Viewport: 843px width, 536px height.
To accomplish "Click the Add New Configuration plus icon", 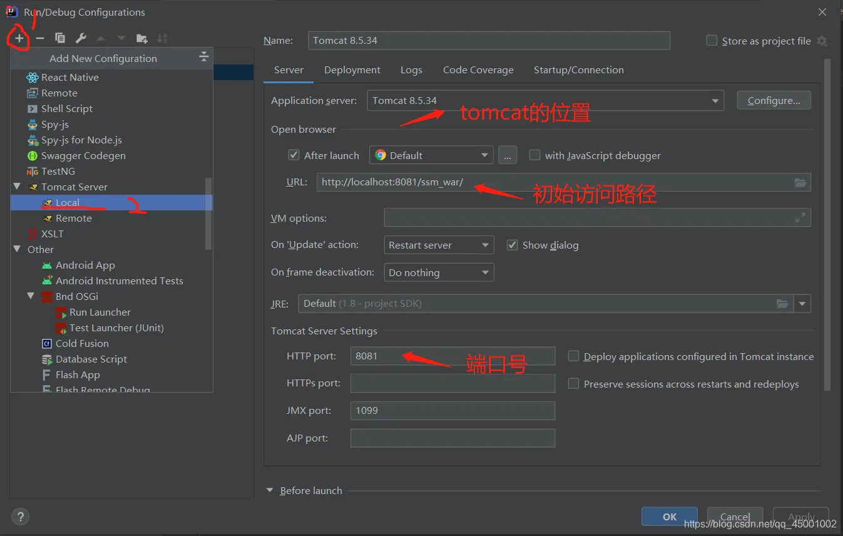I will click(19, 38).
